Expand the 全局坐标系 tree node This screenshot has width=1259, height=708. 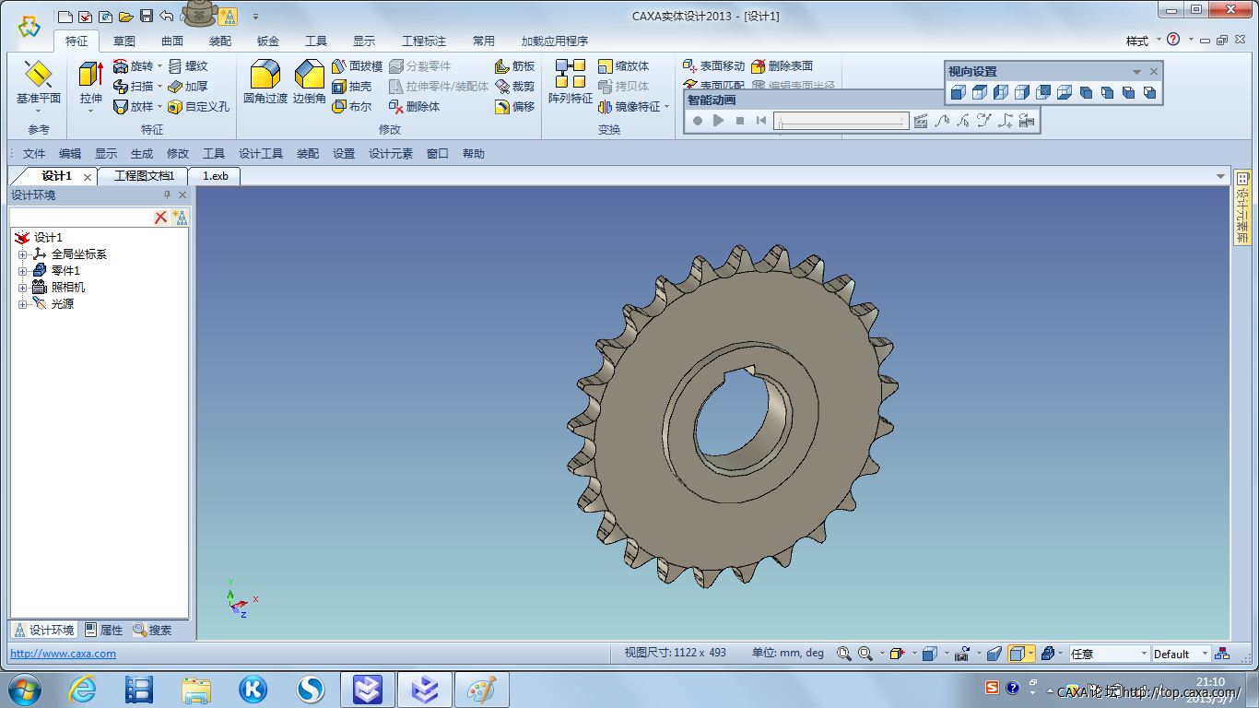23,254
